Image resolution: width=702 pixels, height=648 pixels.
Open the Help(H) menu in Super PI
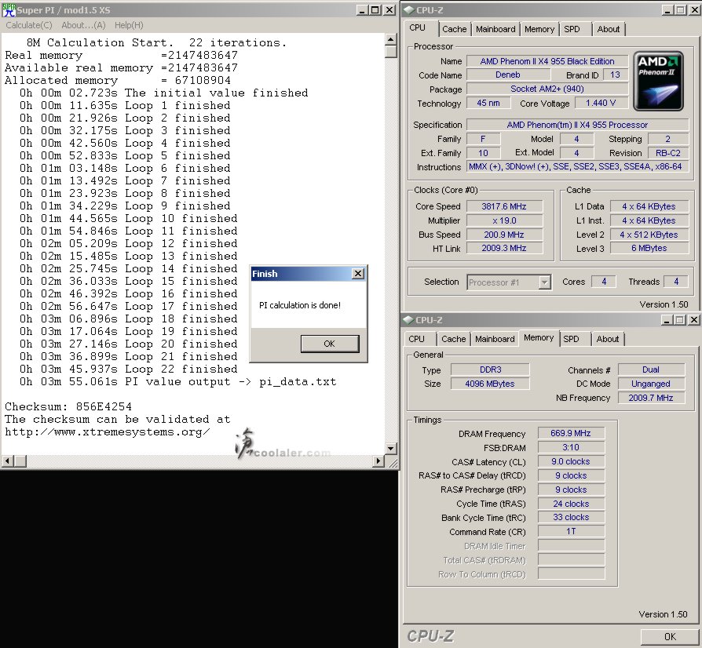(x=129, y=25)
